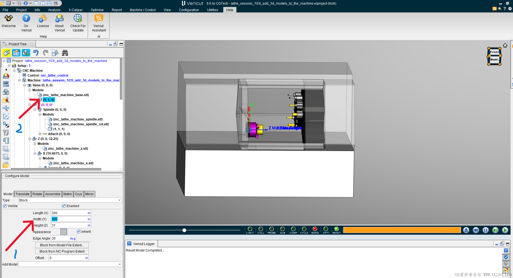Click the animation speed slider handle
Viewport: 513px width, 278px height.
click(184, 230)
